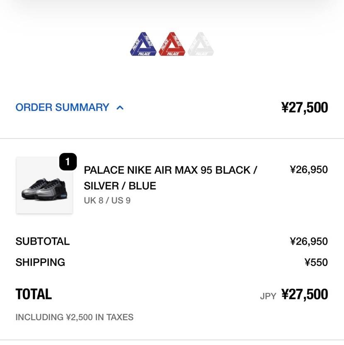Click the JPY currency code
Viewport: 344px width, 345px height.
(268, 296)
